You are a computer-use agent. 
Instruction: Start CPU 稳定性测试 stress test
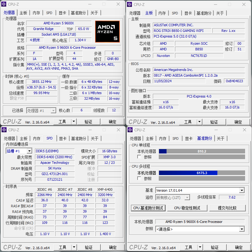pos(187,208)
